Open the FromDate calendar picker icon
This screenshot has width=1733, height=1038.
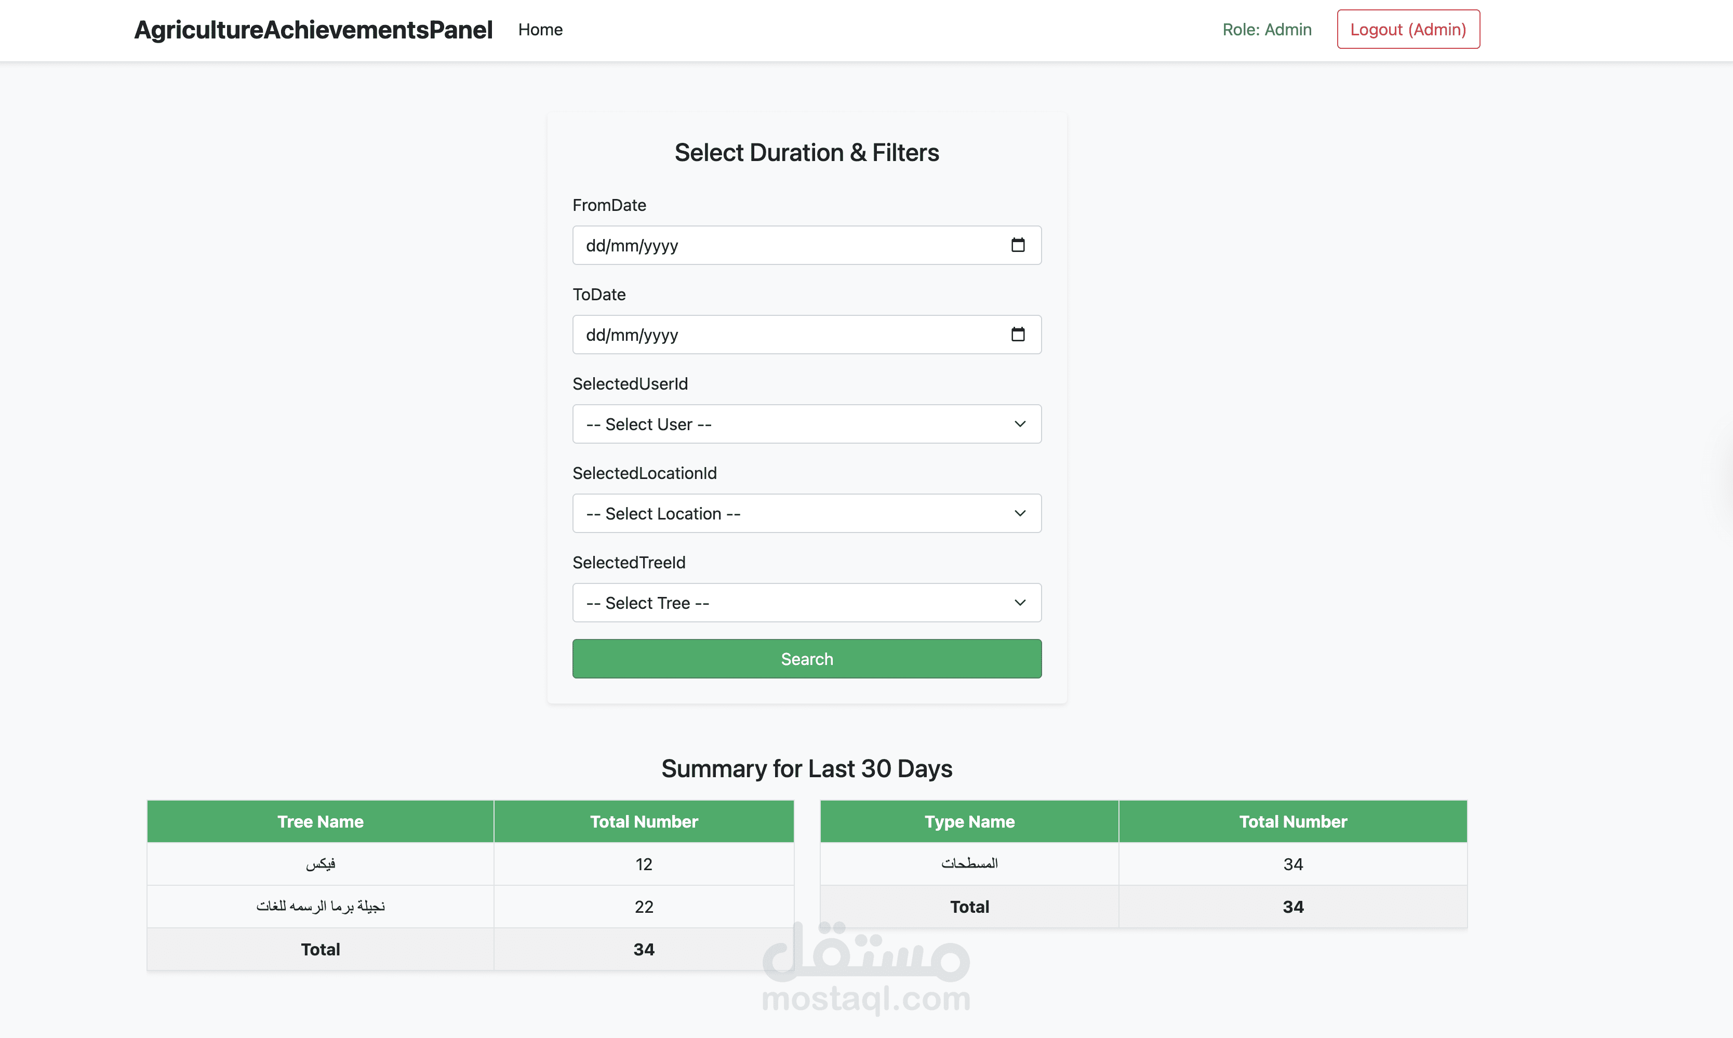coord(1018,245)
